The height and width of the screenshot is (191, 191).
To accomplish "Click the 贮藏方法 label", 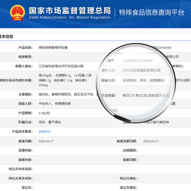I will point(25,122).
